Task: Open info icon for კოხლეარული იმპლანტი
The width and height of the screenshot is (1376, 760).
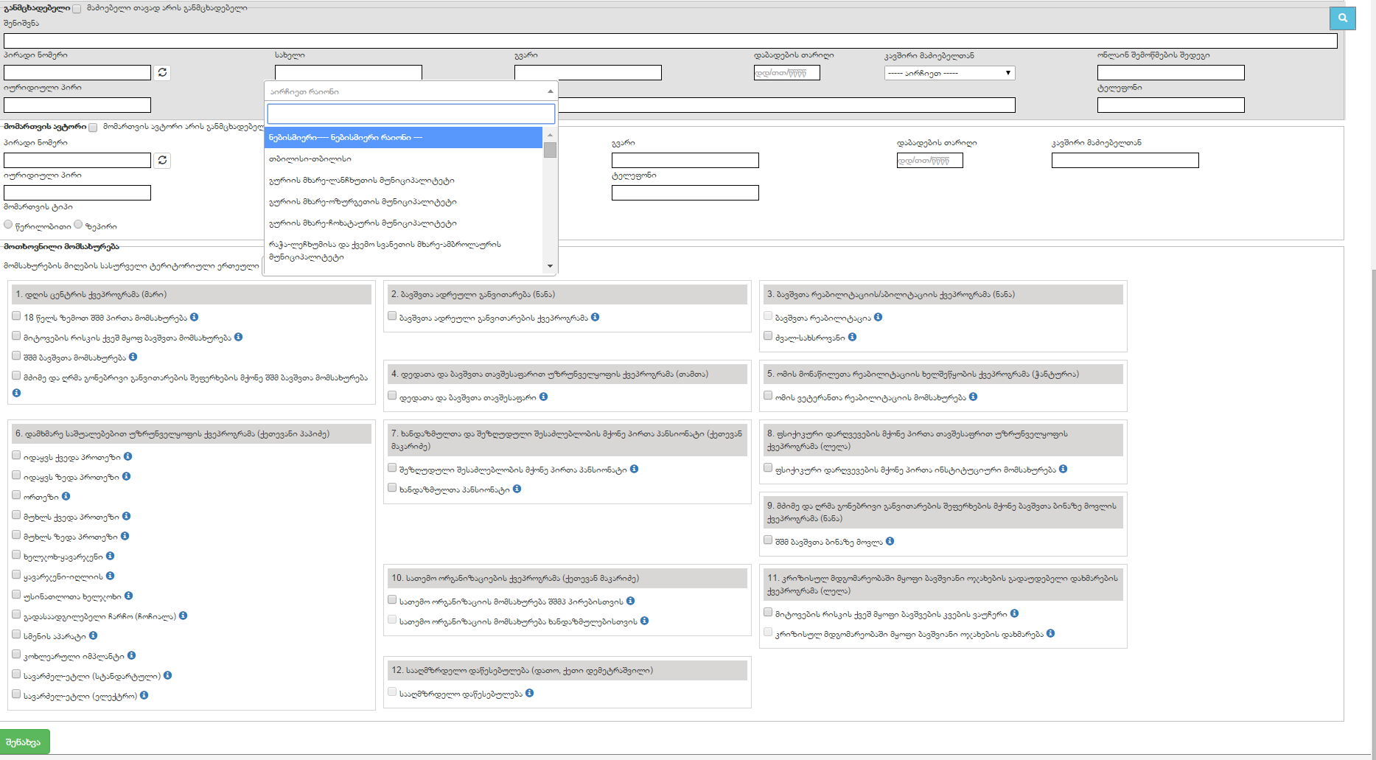Action: [132, 655]
